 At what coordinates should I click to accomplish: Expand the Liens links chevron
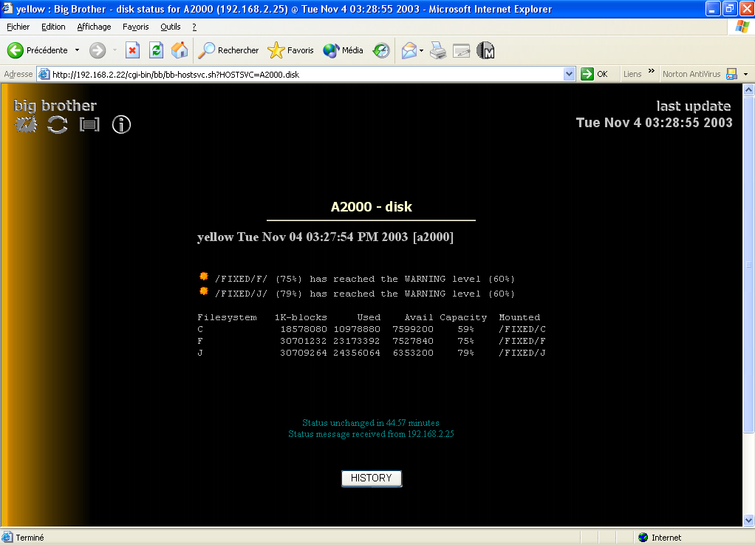[x=652, y=72]
